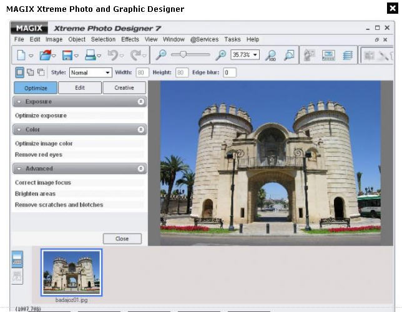
Task: Select the add to selection mode icon
Action: [x=30, y=72]
